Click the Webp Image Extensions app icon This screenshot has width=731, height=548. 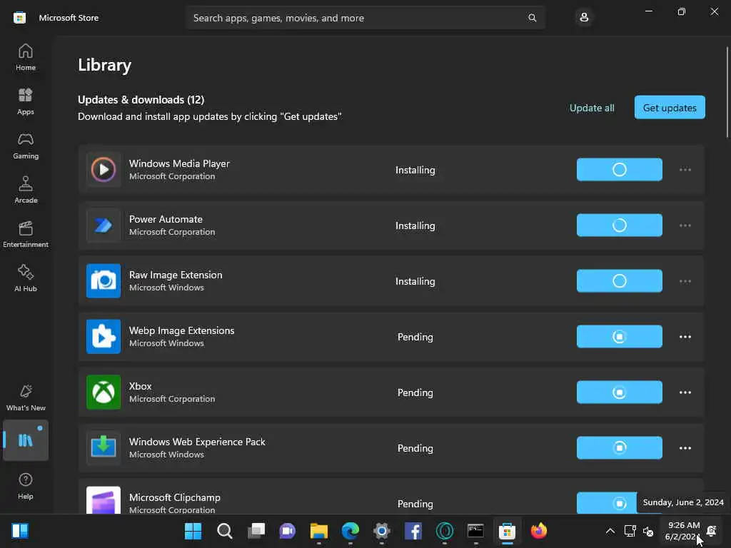(x=104, y=337)
